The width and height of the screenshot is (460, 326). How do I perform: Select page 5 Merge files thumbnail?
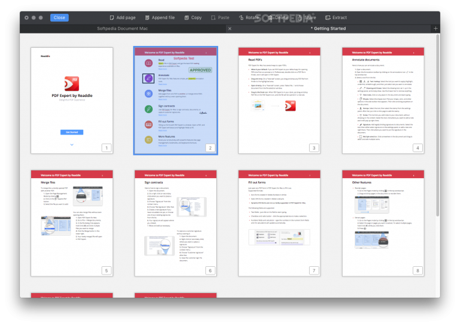pyautogui.click(x=72, y=223)
